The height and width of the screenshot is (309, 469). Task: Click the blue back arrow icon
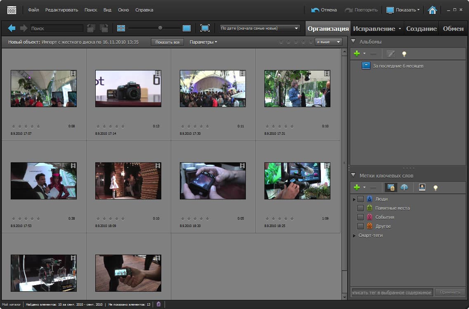point(12,28)
